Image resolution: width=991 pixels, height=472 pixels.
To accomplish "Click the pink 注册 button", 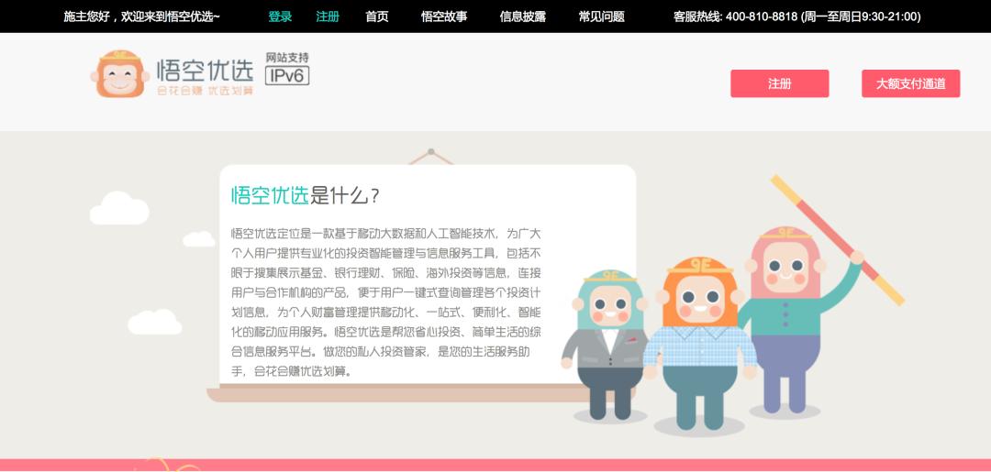I will 779,83.
